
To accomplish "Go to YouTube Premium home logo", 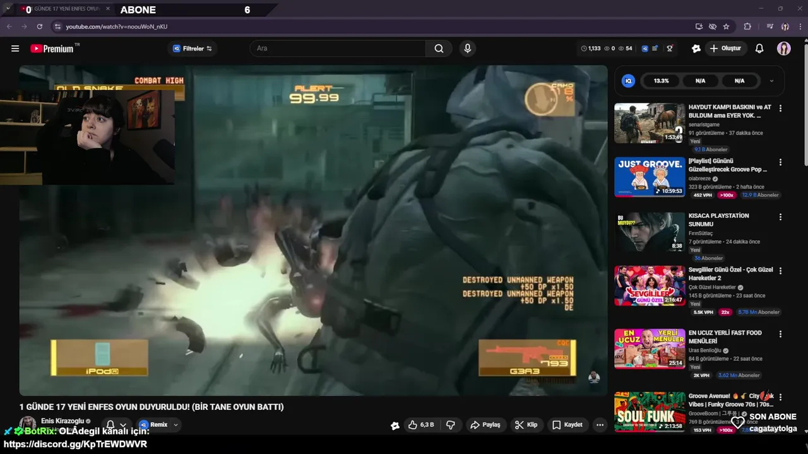I will [x=54, y=49].
